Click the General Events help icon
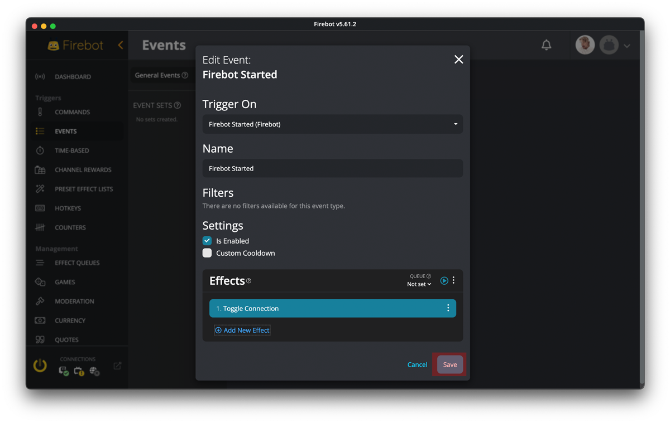 [185, 75]
